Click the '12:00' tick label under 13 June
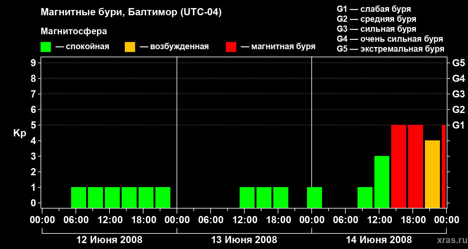The width and height of the screenshot is (468, 249). click(x=244, y=220)
